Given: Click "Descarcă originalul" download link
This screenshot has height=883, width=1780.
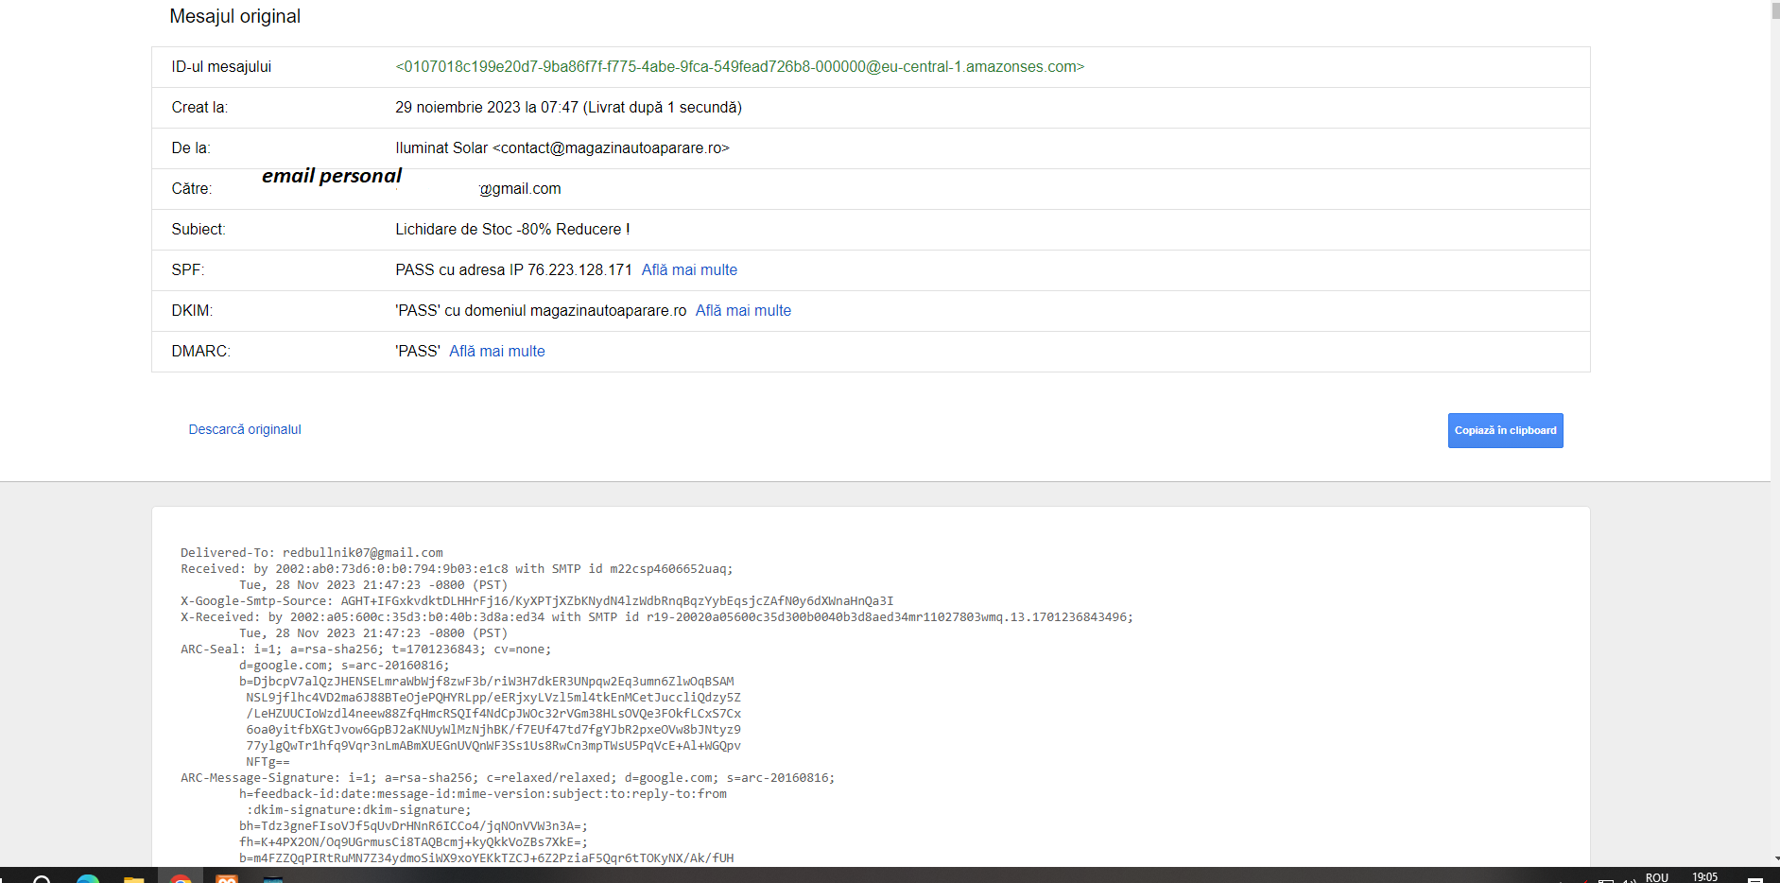Looking at the screenshot, I should point(245,429).
